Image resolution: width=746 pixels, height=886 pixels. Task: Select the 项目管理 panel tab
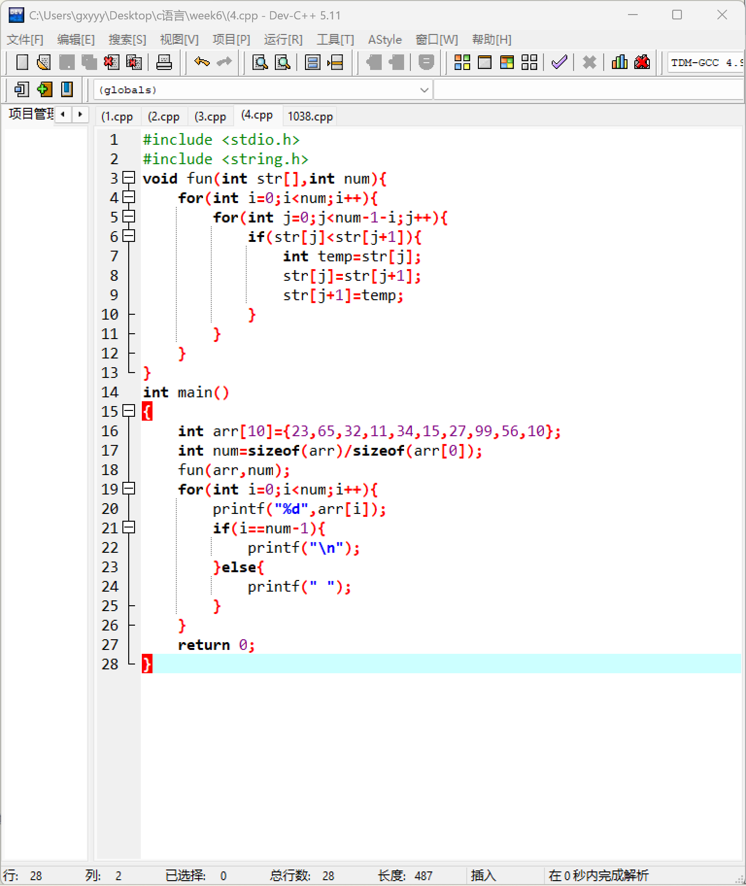pos(31,114)
